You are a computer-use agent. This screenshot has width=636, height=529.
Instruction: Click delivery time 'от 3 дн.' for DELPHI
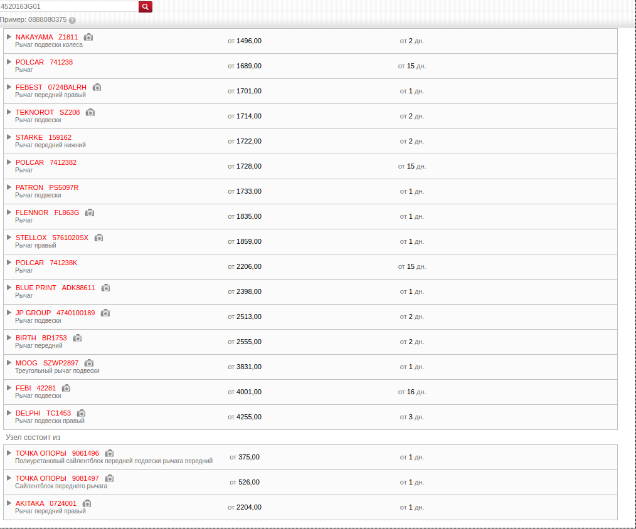click(x=412, y=417)
